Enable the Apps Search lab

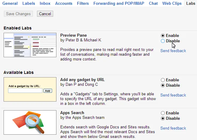163,113
